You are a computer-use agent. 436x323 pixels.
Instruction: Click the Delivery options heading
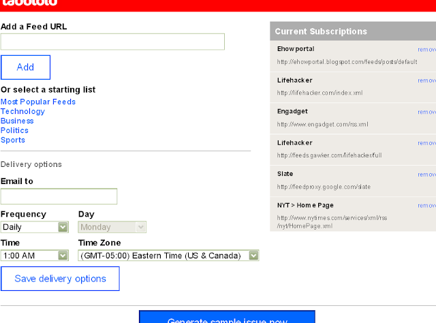[x=31, y=164]
